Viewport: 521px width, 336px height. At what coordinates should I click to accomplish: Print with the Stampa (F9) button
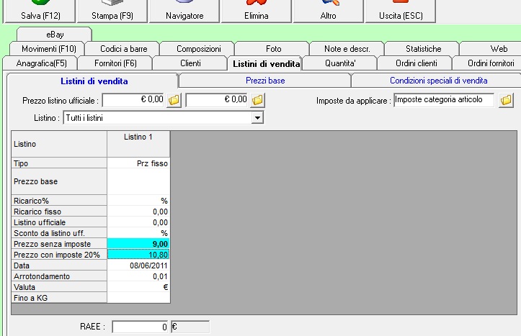coord(112,12)
